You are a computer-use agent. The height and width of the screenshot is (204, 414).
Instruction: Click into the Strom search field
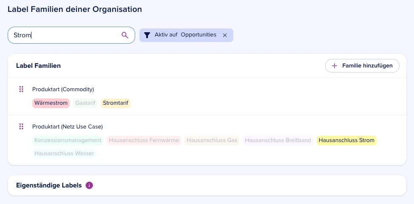(71, 35)
